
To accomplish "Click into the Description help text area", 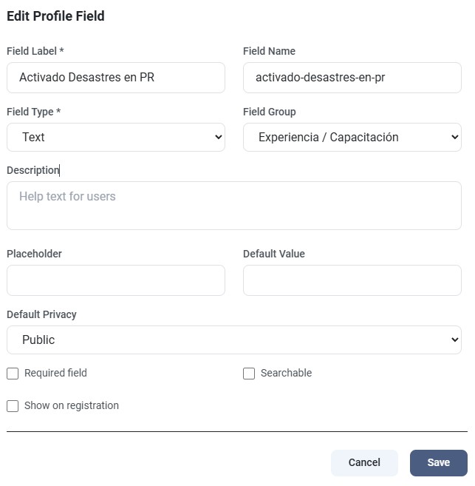I will pyautogui.click(x=234, y=206).
